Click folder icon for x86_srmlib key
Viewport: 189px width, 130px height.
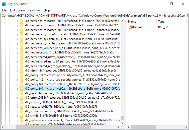pos(22,116)
